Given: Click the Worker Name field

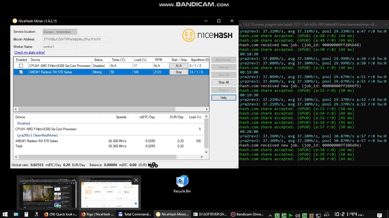Looking at the screenshot, I should click(x=60, y=47).
